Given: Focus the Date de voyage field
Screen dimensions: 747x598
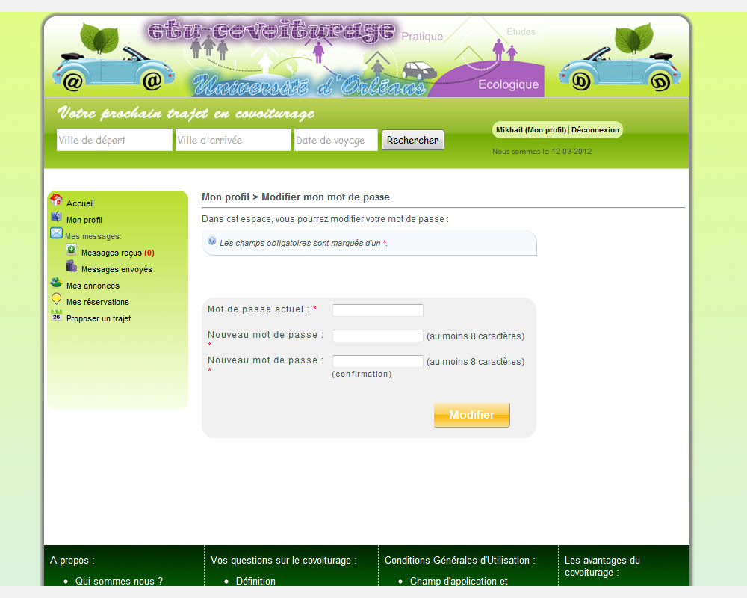Looking at the screenshot, I should point(336,140).
